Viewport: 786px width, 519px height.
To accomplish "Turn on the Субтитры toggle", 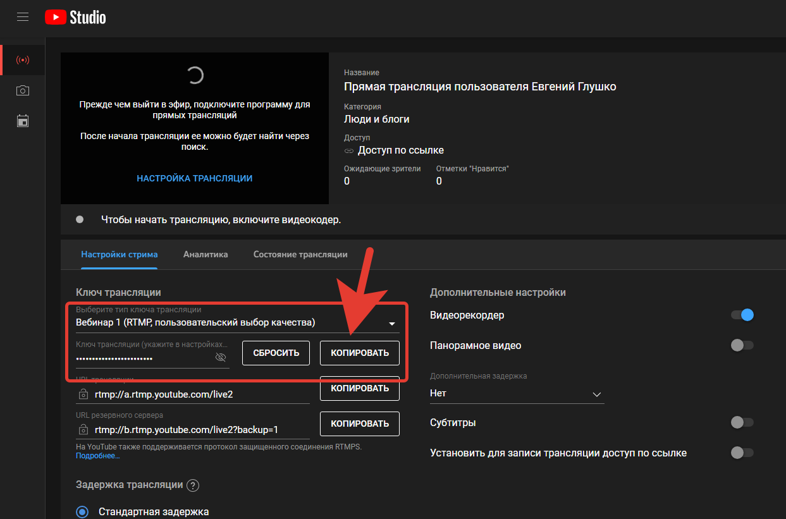I will [x=742, y=422].
